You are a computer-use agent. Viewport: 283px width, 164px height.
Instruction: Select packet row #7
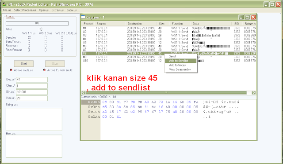point(169,50)
